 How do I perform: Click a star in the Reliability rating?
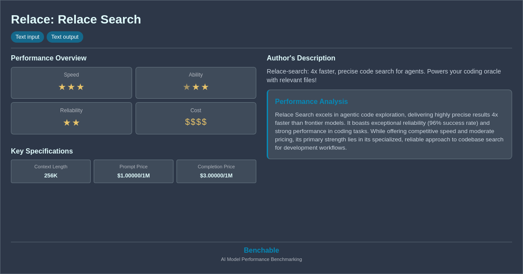pos(67,122)
